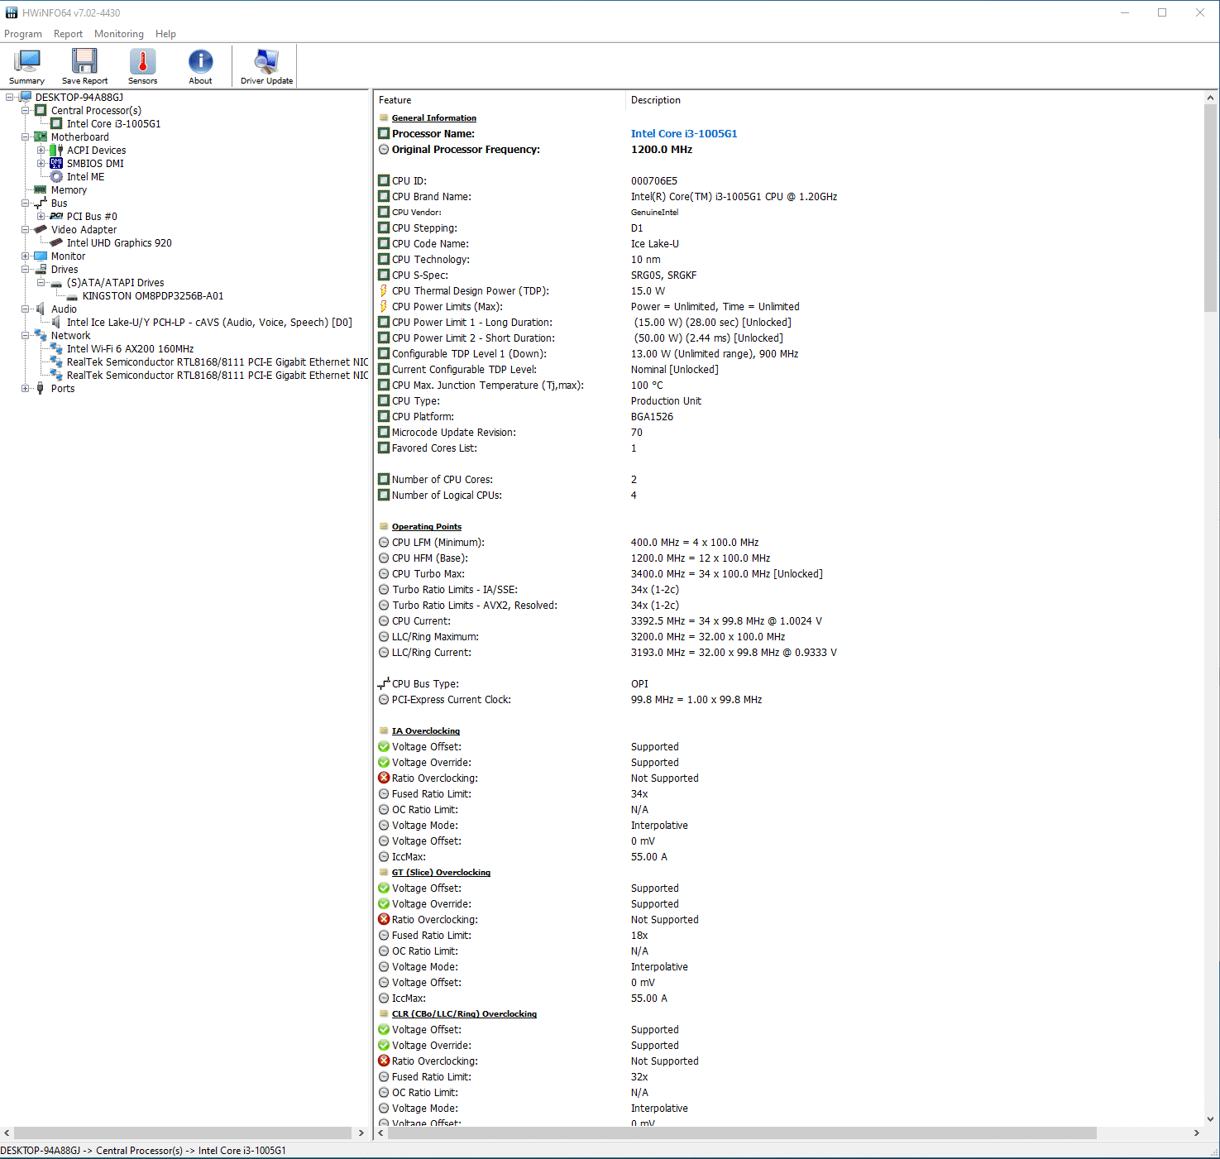1220x1159 pixels.
Task: Collapse the (S)ATA/ATAPI Drives node
Action: click(x=41, y=282)
